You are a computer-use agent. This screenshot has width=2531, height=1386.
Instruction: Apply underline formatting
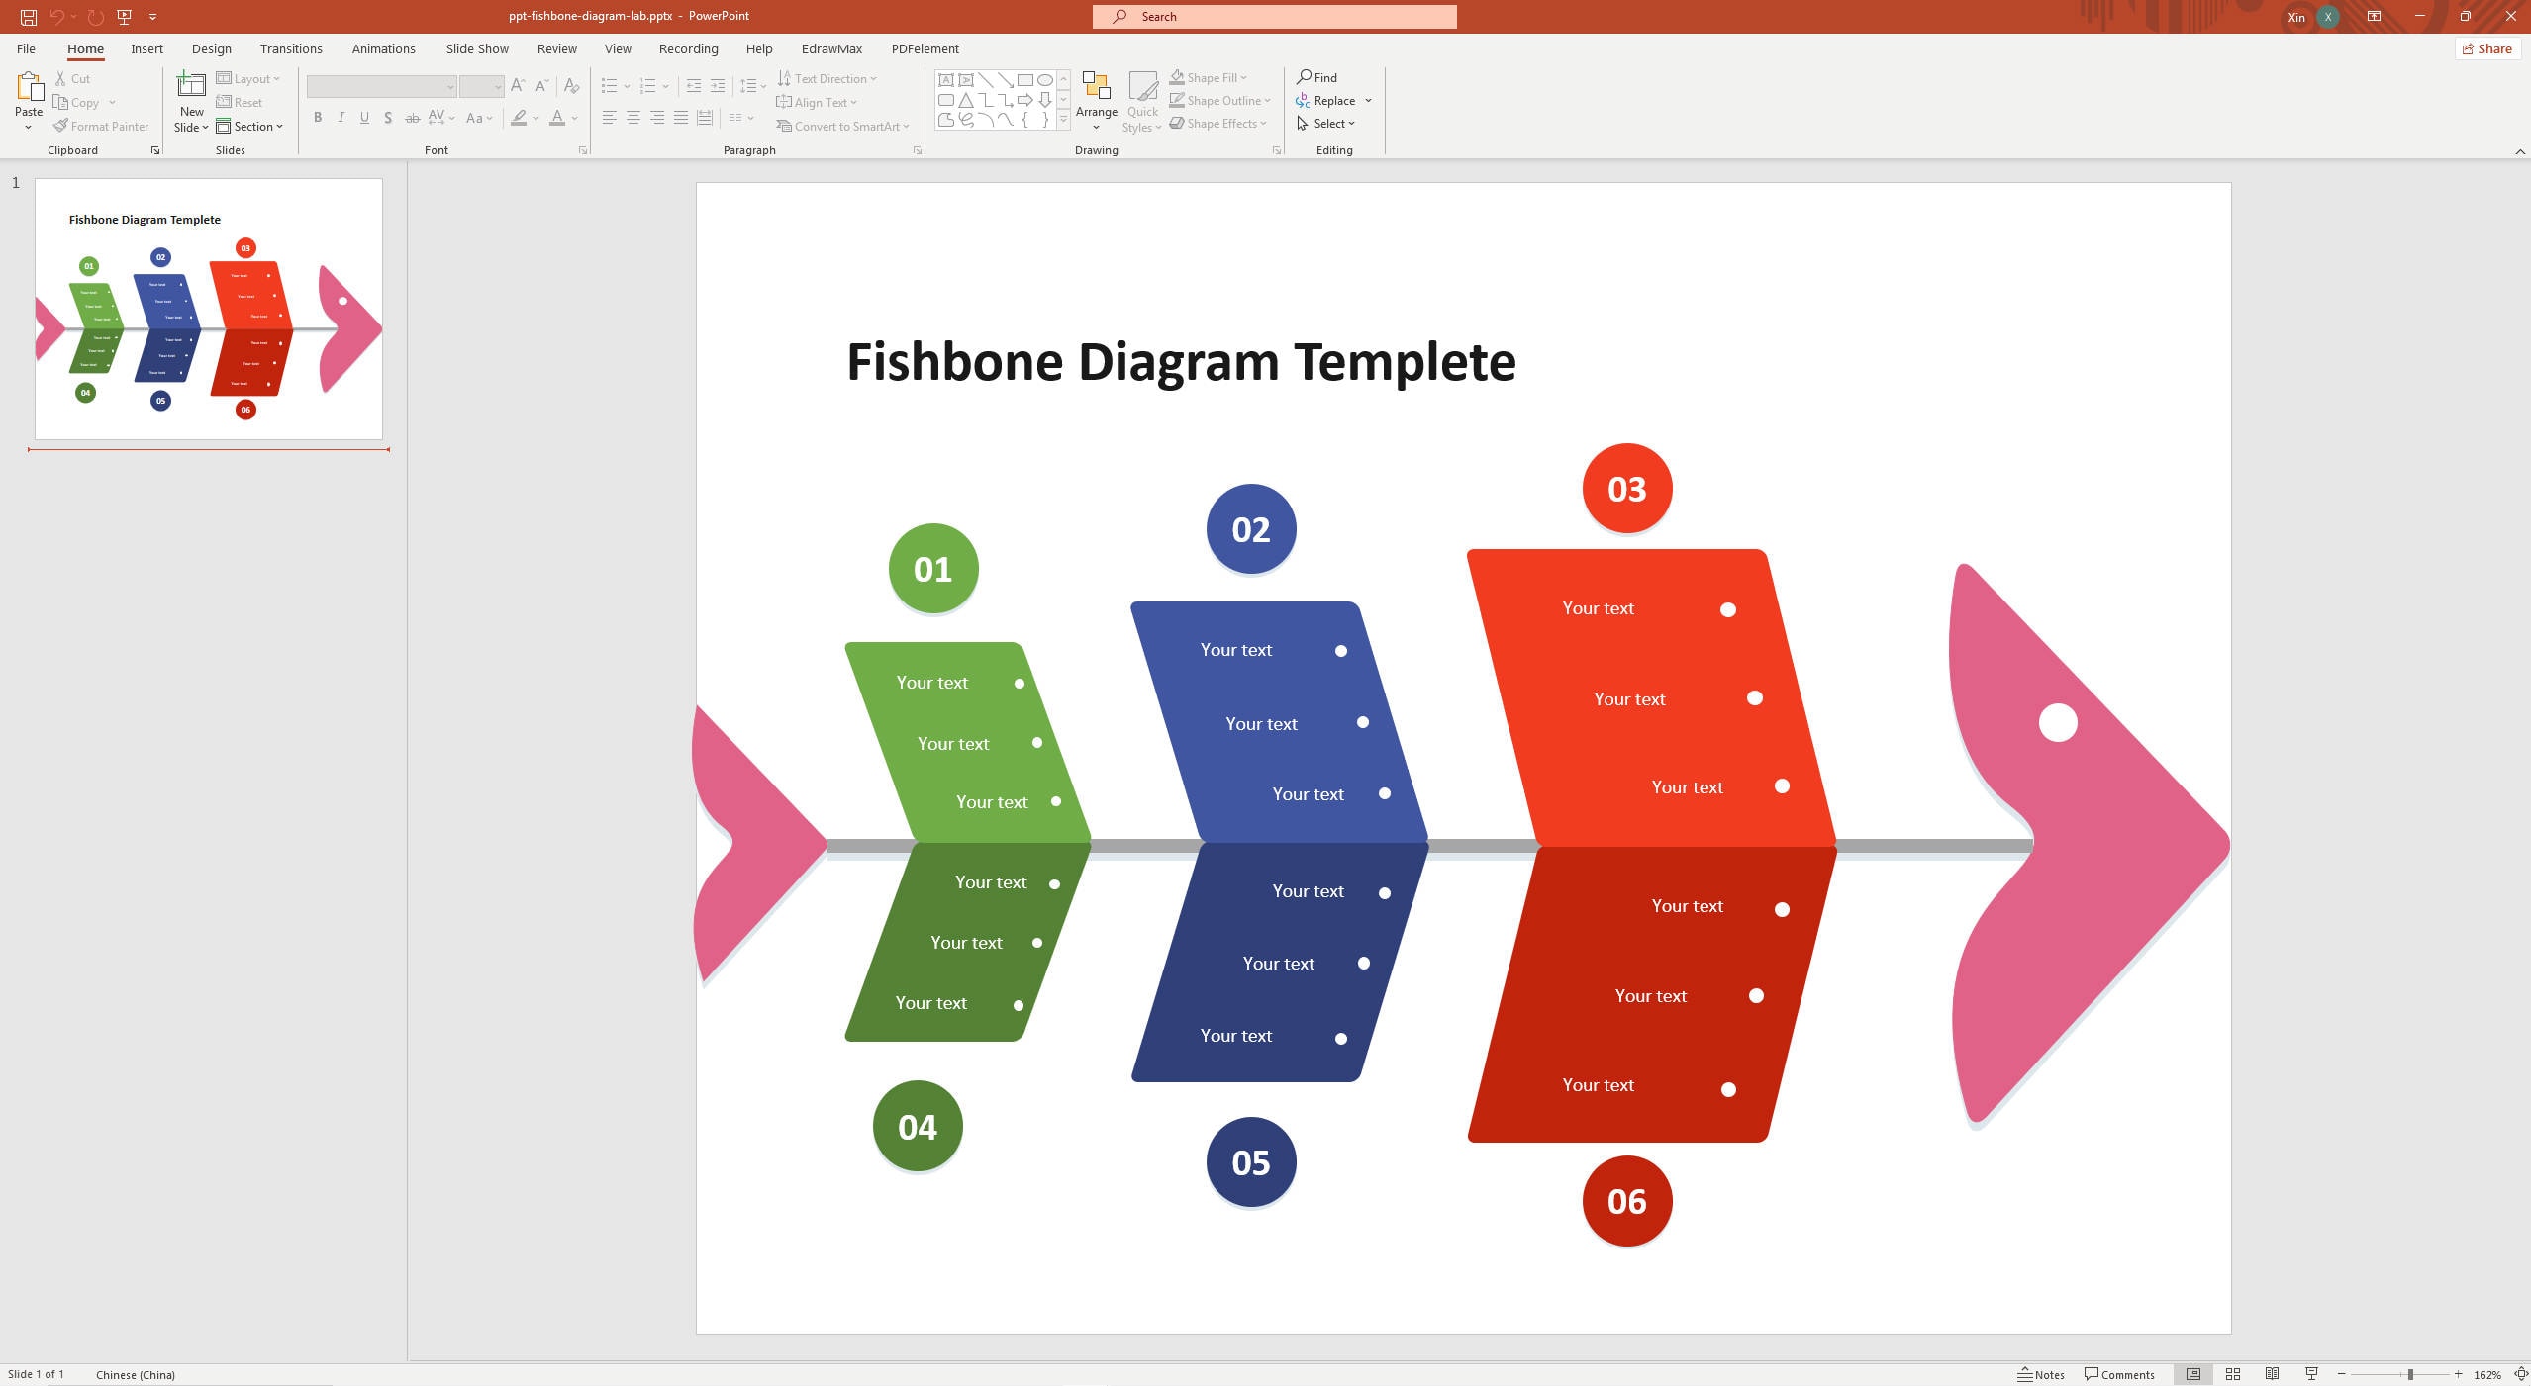click(364, 118)
